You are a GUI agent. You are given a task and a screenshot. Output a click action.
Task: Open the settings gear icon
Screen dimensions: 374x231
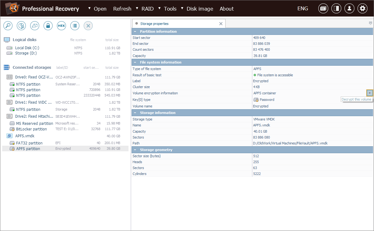click(362, 9)
